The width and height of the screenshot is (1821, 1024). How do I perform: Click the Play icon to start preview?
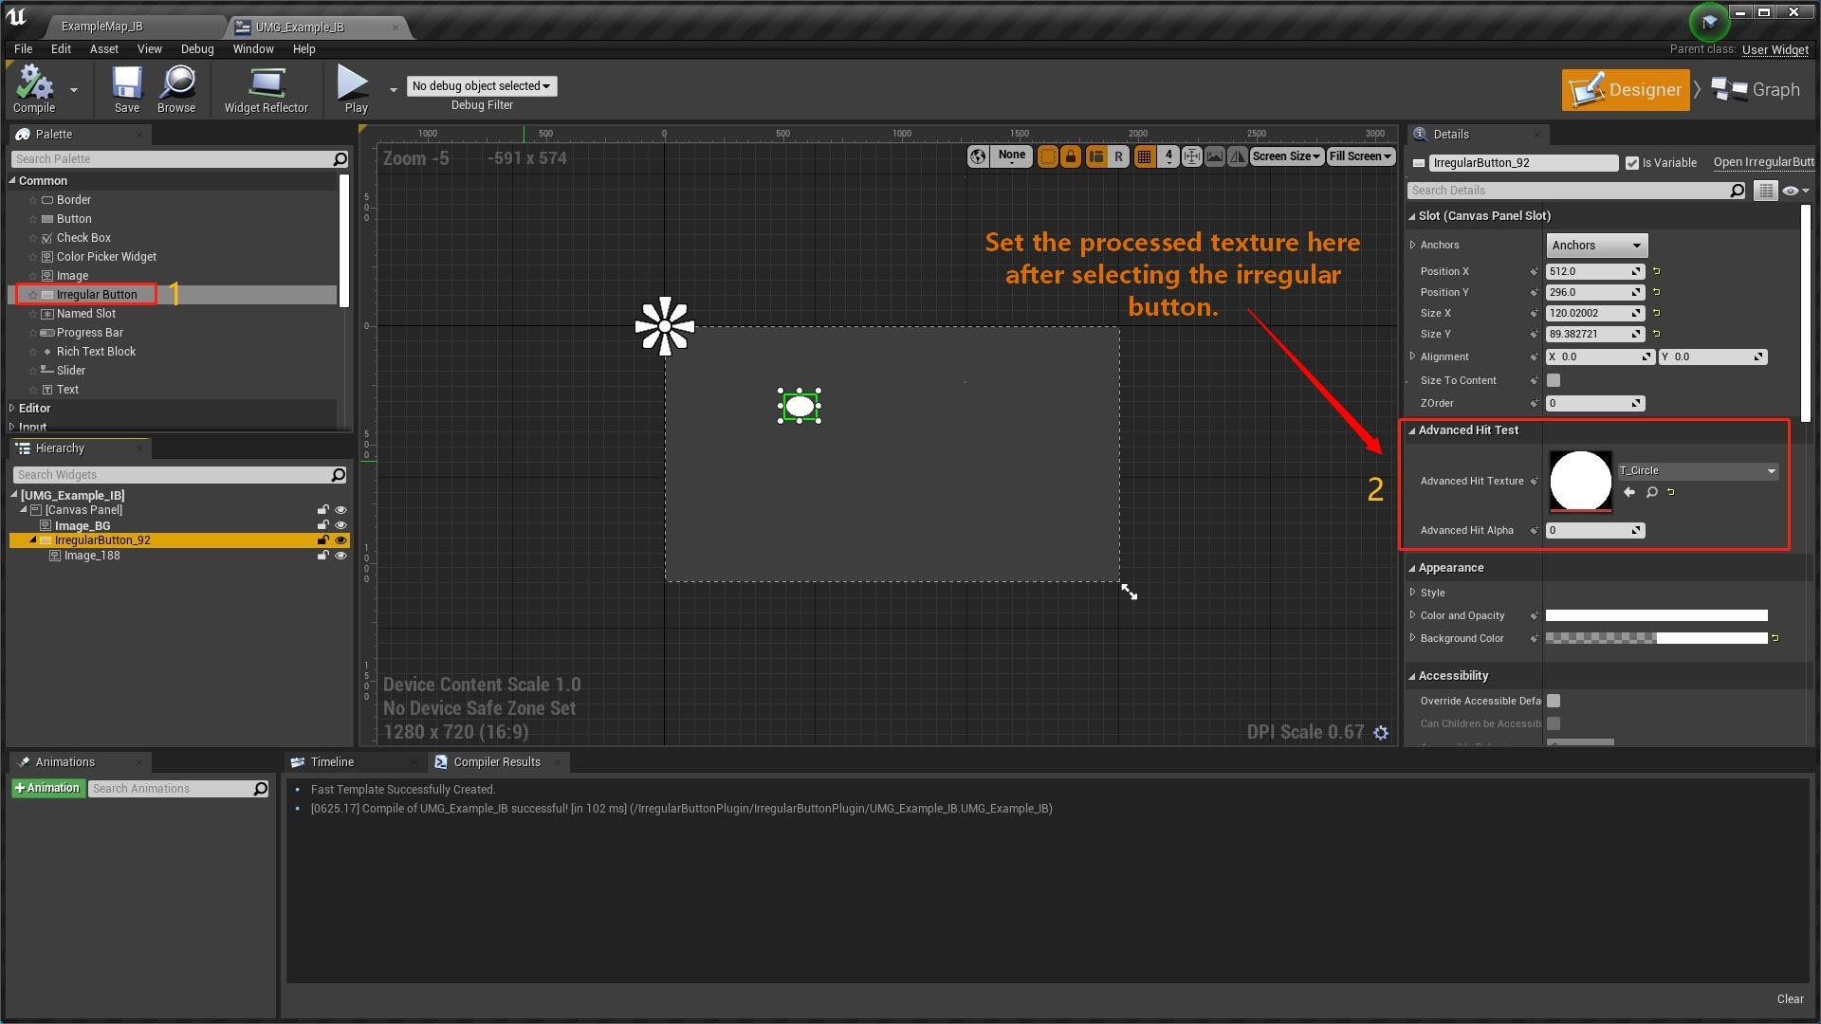click(353, 83)
